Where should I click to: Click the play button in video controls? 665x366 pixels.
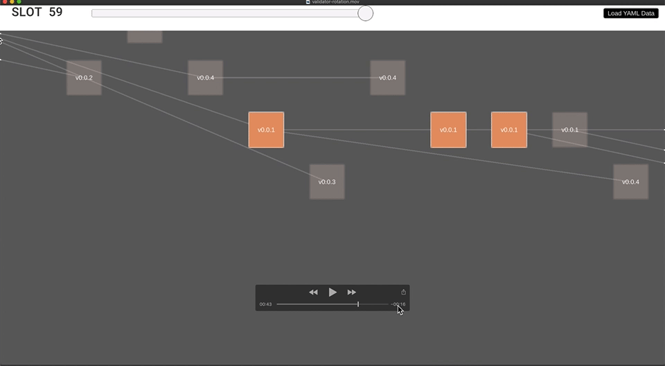coord(332,292)
